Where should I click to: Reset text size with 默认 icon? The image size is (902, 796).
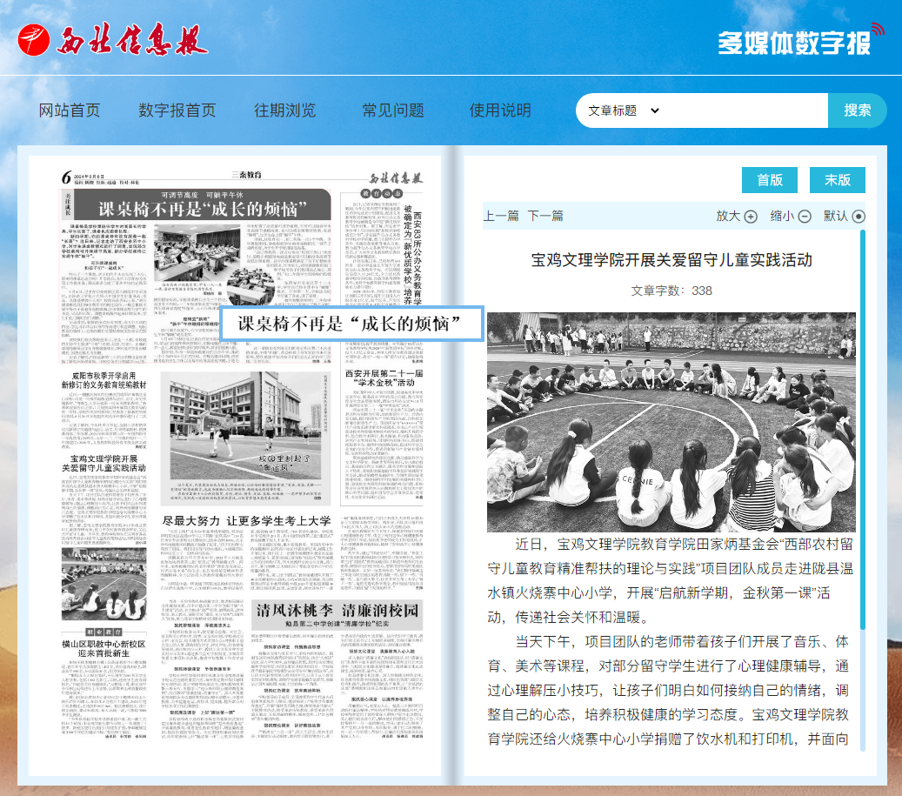859,217
